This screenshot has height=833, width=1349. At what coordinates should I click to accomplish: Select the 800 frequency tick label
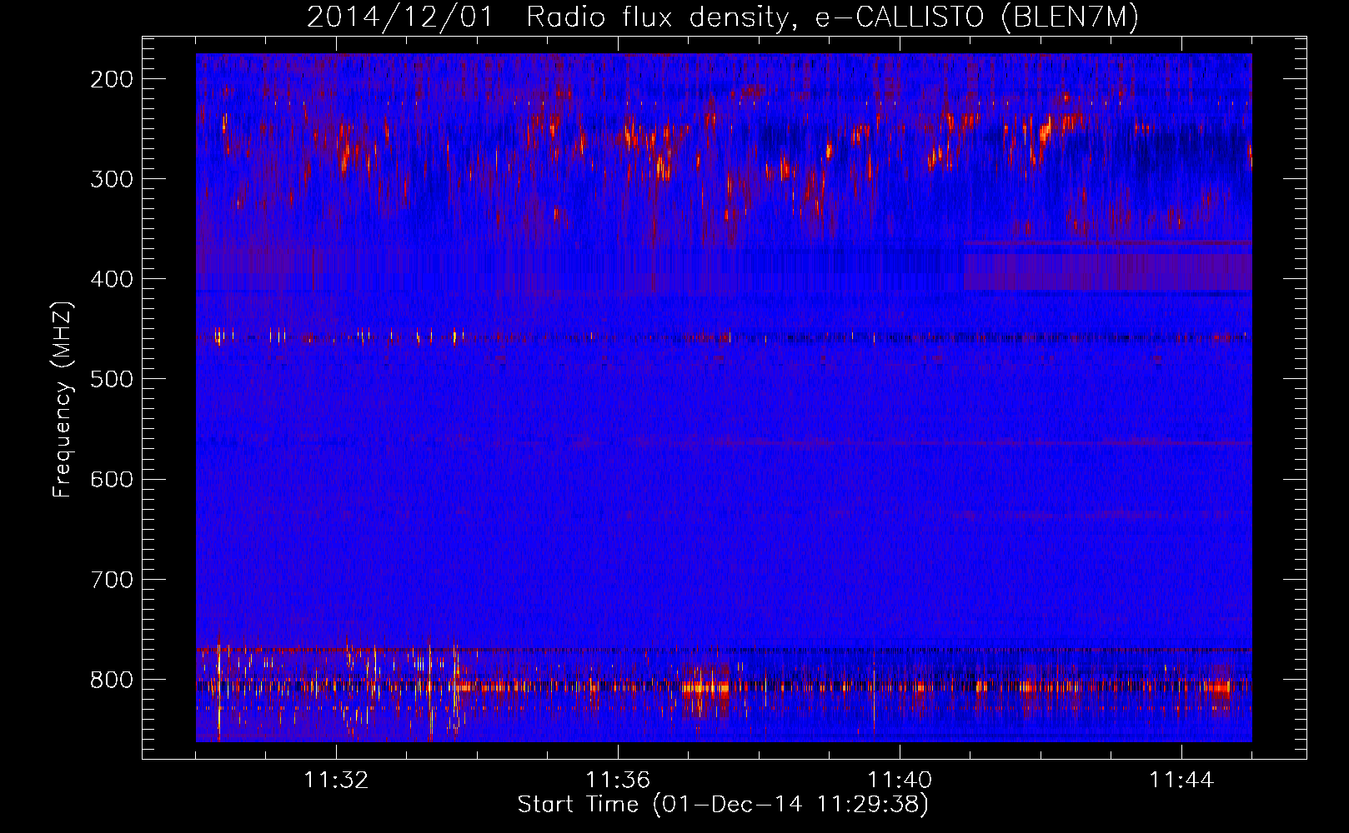111,680
